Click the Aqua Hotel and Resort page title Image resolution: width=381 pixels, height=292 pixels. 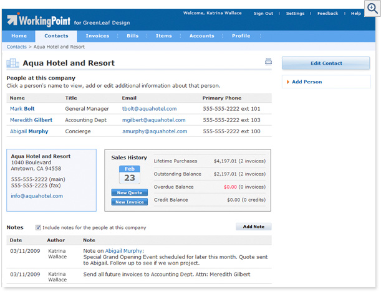pos(69,63)
